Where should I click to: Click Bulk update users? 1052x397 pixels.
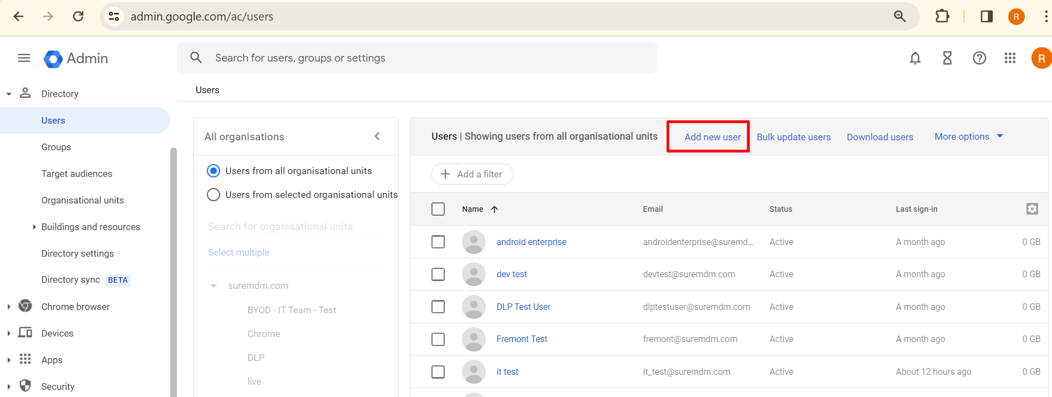[794, 137]
